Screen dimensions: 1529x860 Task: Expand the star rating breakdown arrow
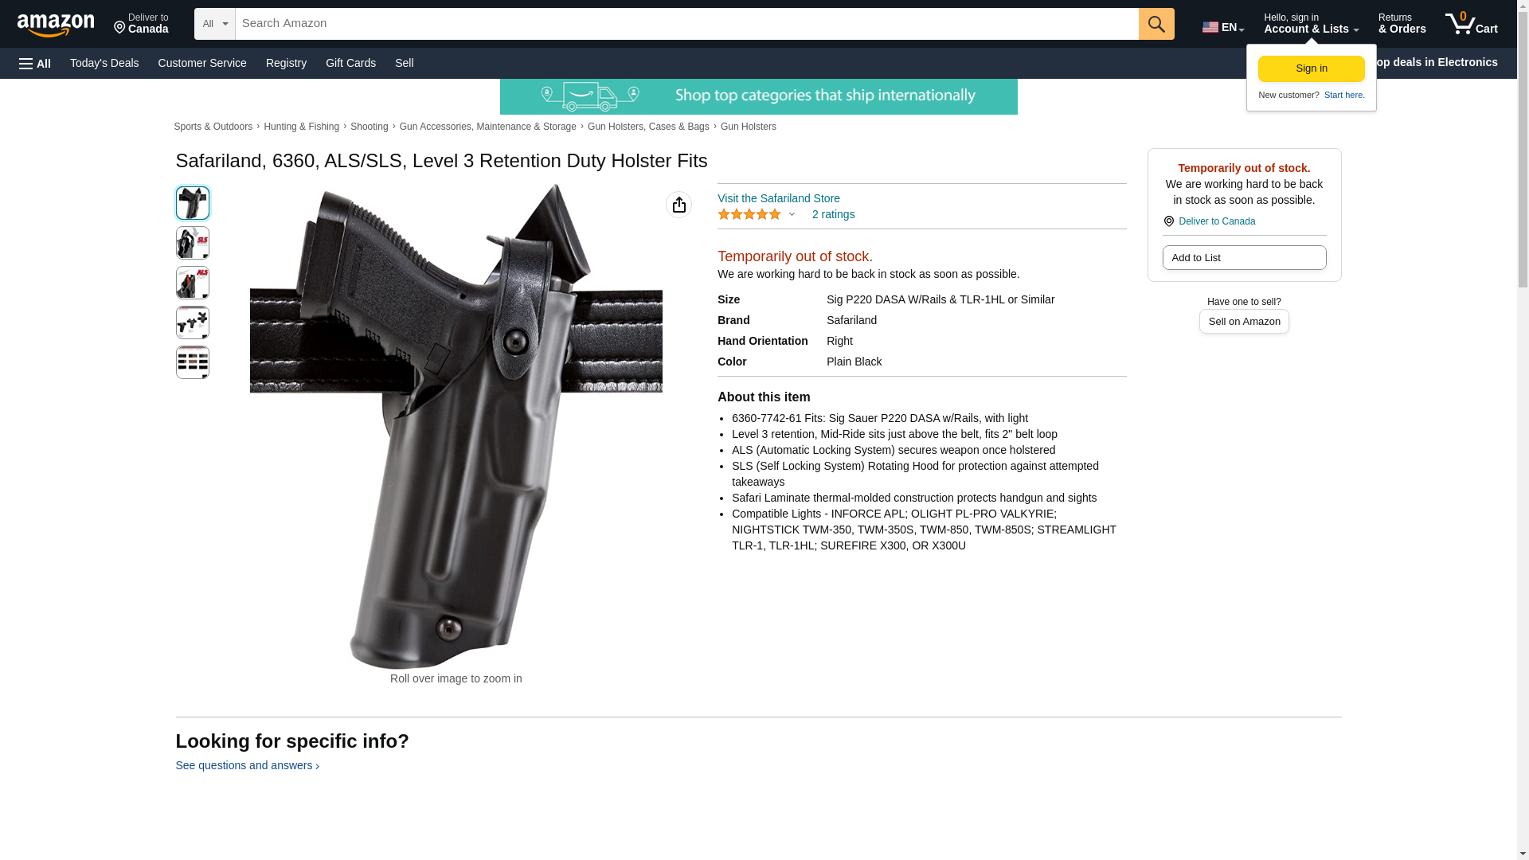click(792, 214)
